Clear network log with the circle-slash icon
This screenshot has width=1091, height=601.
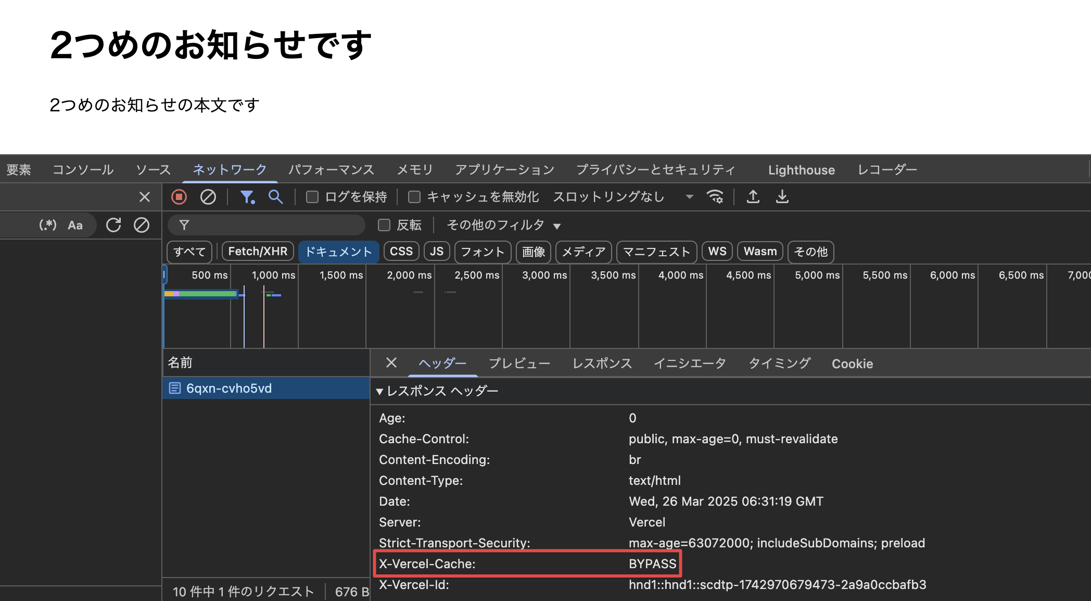click(x=208, y=197)
